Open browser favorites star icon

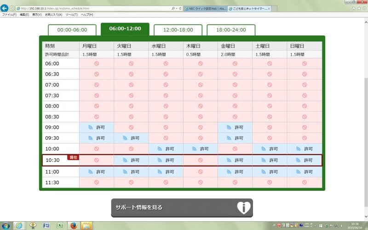[359, 8]
